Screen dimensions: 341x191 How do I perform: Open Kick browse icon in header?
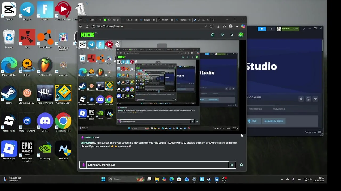[213, 35]
